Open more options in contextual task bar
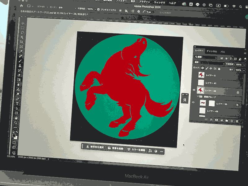248x186 pixels. 161,152
